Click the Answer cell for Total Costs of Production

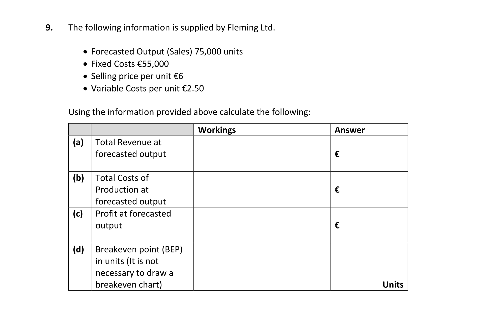(369, 189)
